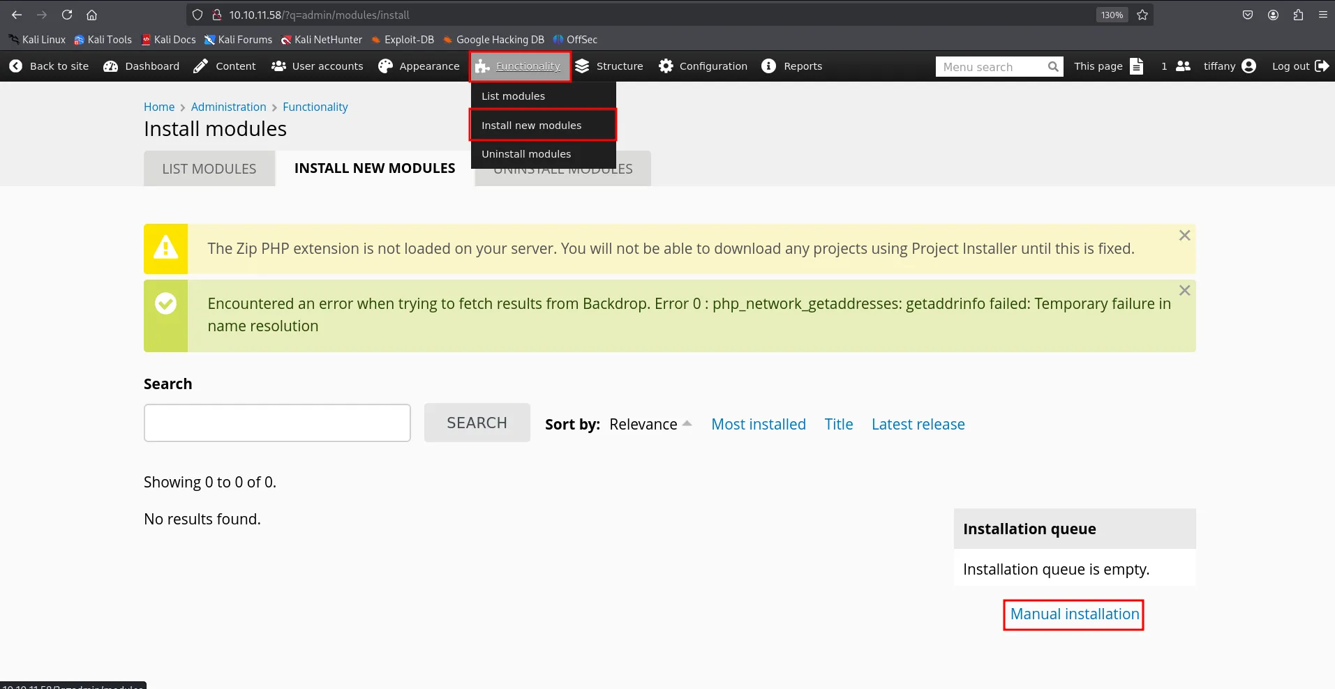1335x689 pixels.
Task: Open the Kali Docs bookmark
Action: (168, 40)
